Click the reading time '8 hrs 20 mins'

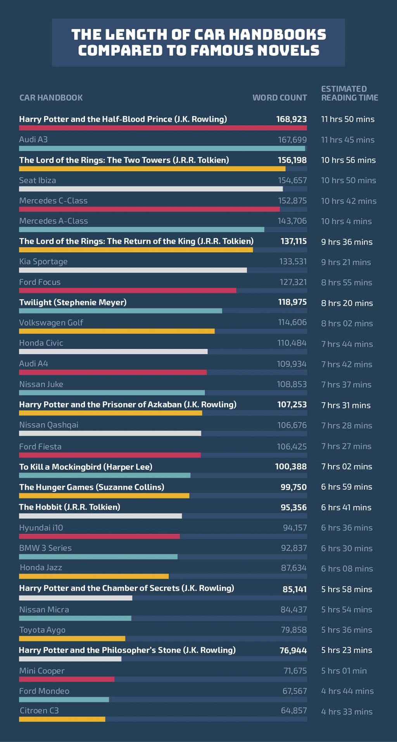(x=347, y=303)
